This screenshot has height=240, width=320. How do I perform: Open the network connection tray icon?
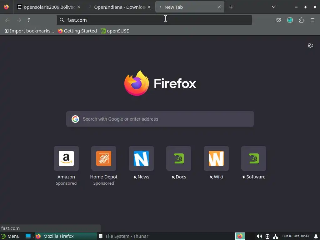(x=275, y=236)
